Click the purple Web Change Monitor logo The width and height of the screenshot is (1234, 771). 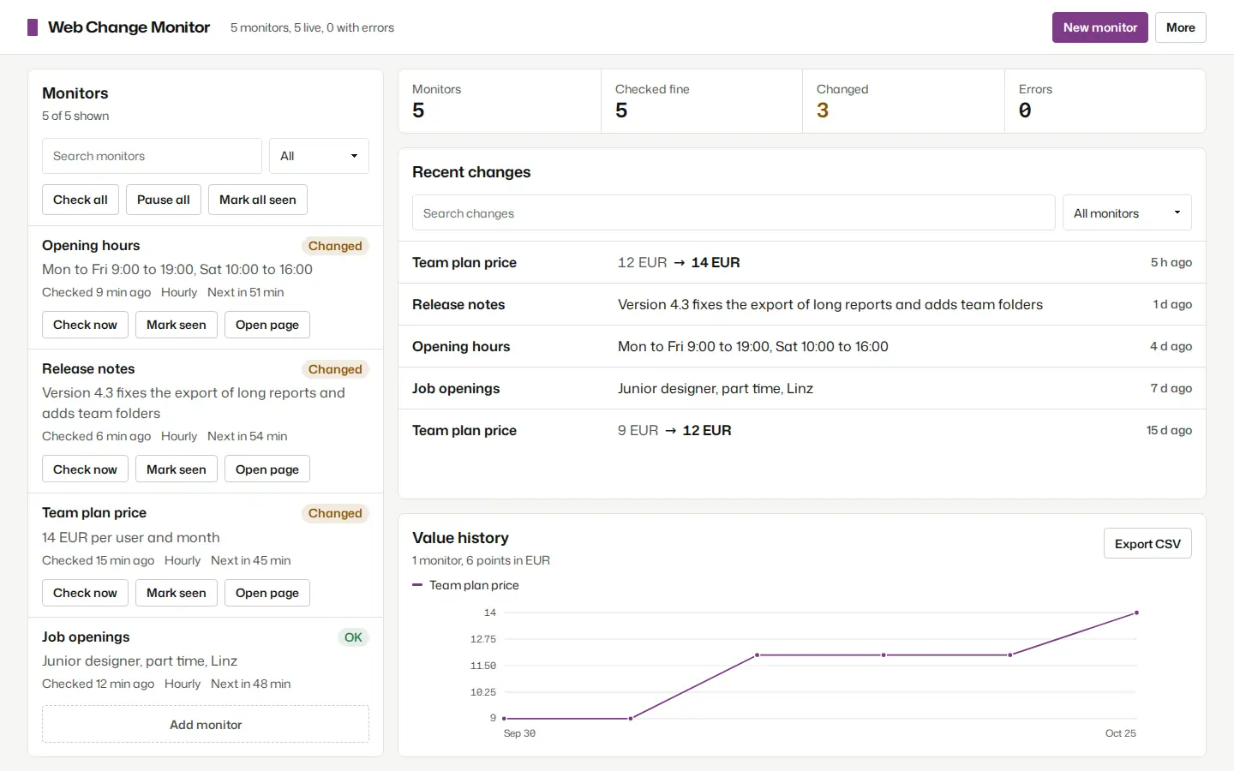33,27
